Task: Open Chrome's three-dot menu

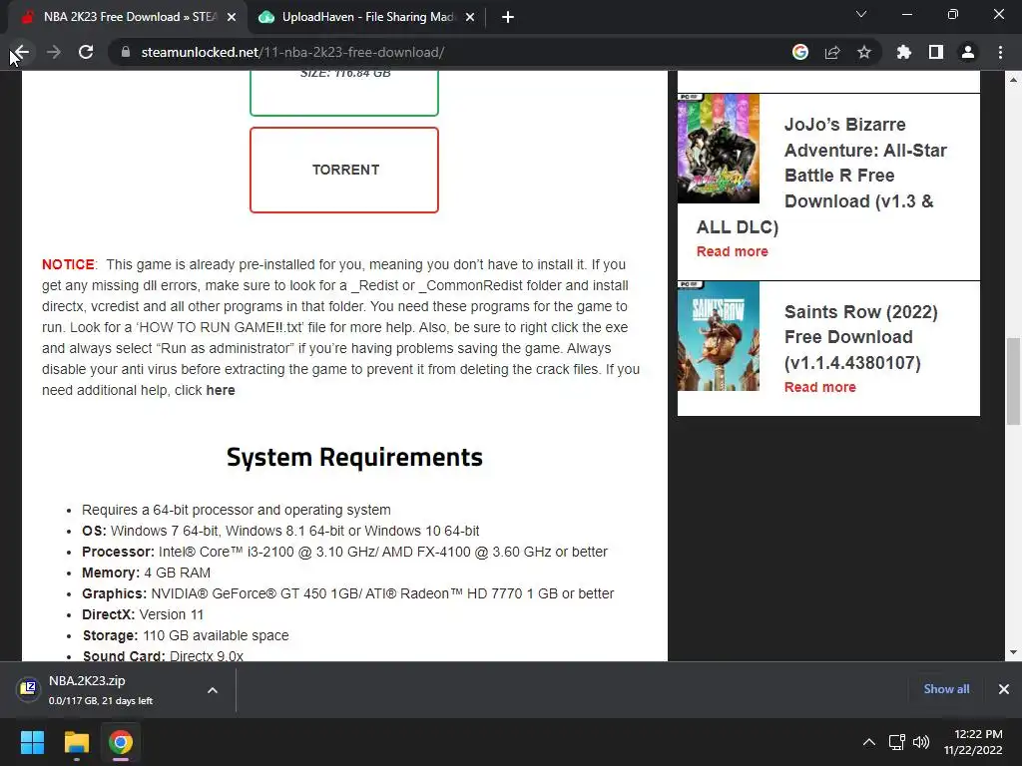Action: (x=1000, y=52)
